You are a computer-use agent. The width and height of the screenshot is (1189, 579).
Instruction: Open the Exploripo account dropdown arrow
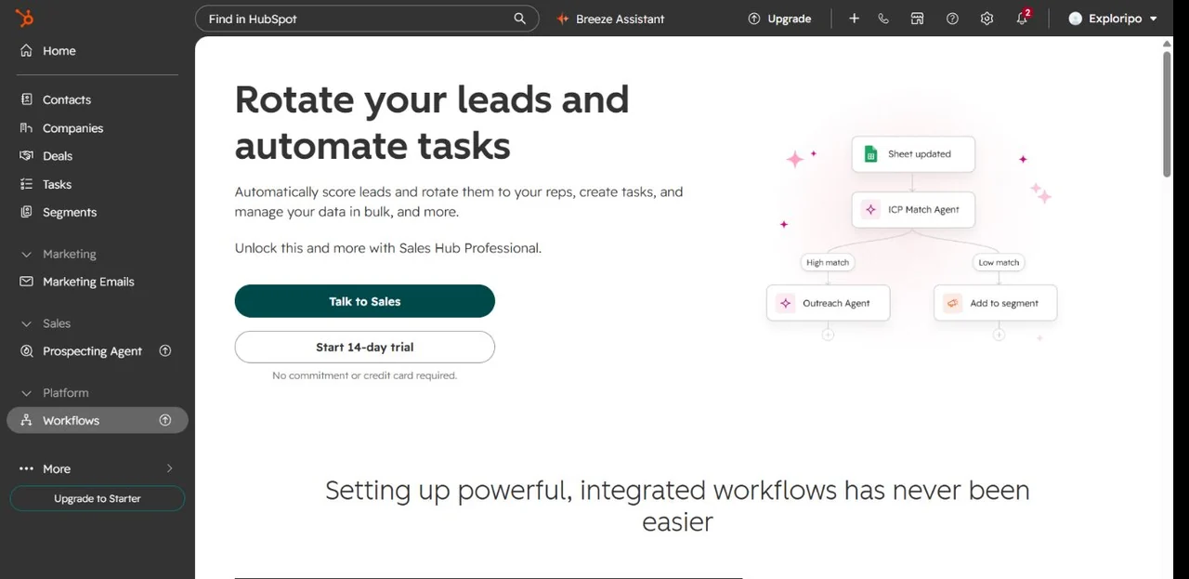(x=1154, y=19)
